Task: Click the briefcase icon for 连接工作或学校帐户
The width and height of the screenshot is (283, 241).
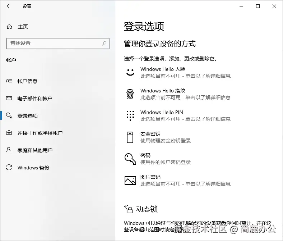Action: click(x=9, y=133)
